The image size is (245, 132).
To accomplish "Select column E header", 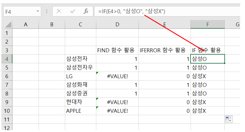I will 164,24.
